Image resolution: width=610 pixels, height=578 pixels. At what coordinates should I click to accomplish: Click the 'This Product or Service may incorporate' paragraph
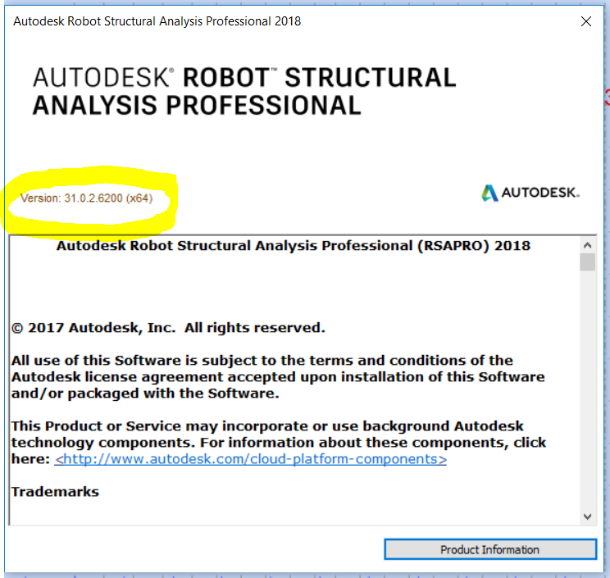click(x=279, y=443)
